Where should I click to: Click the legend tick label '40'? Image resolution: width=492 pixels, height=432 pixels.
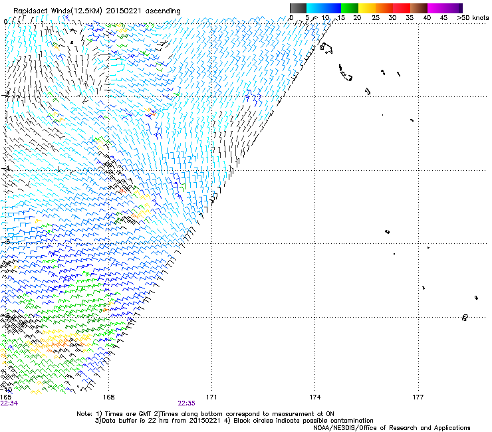pyautogui.click(x=427, y=17)
